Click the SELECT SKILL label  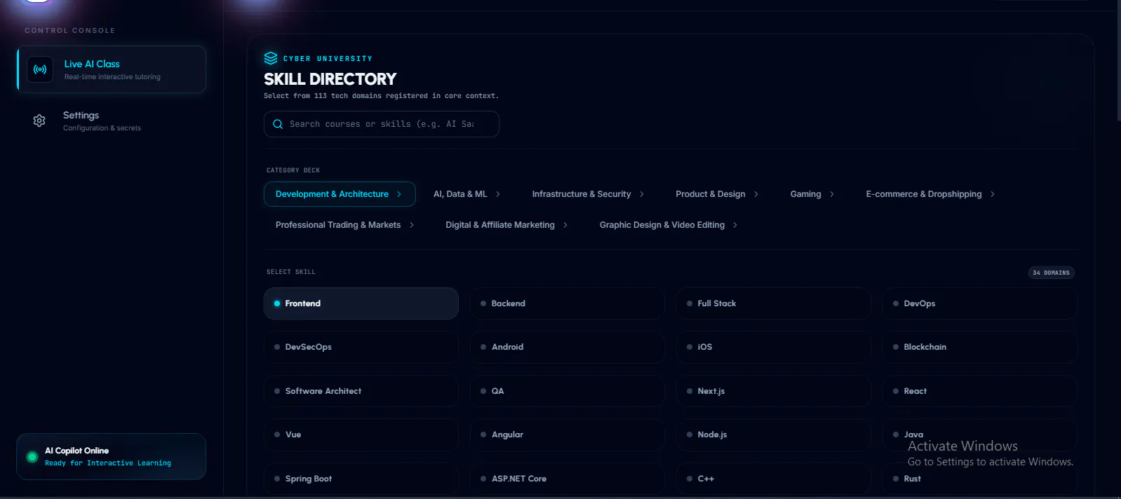point(291,272)
